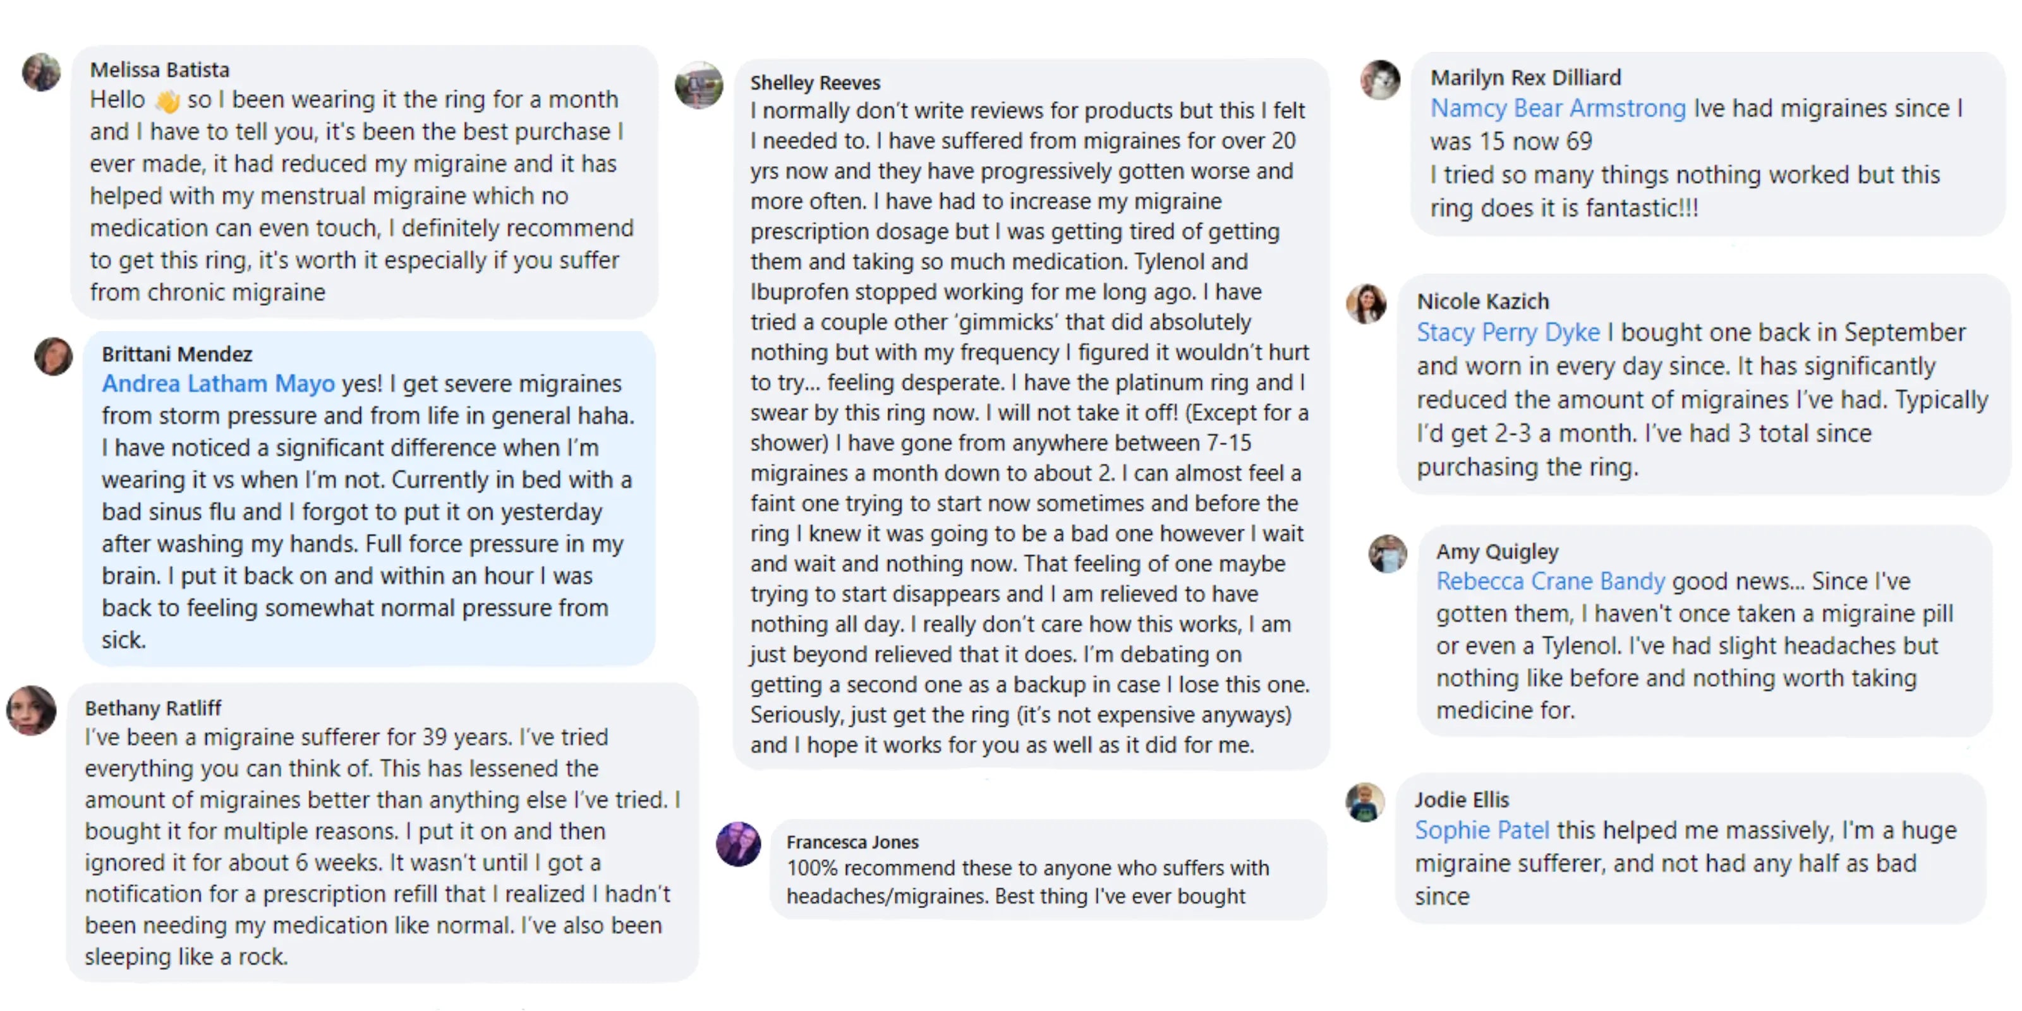Open Brittani Mendez's avatar photo
The height and width of the screenshot is (1011, 2022).
coord(53,356)
